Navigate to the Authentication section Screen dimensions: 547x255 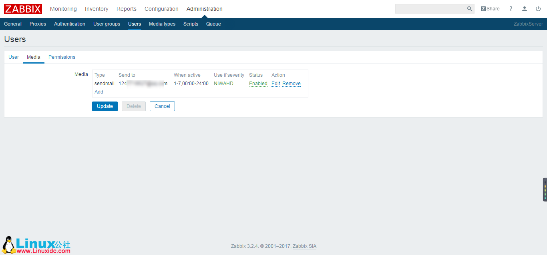[69, 24]
